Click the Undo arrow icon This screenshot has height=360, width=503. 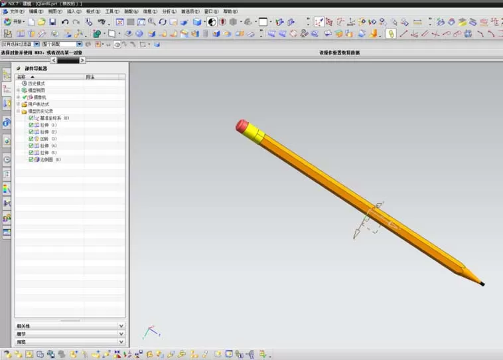(x=65, y=22)
